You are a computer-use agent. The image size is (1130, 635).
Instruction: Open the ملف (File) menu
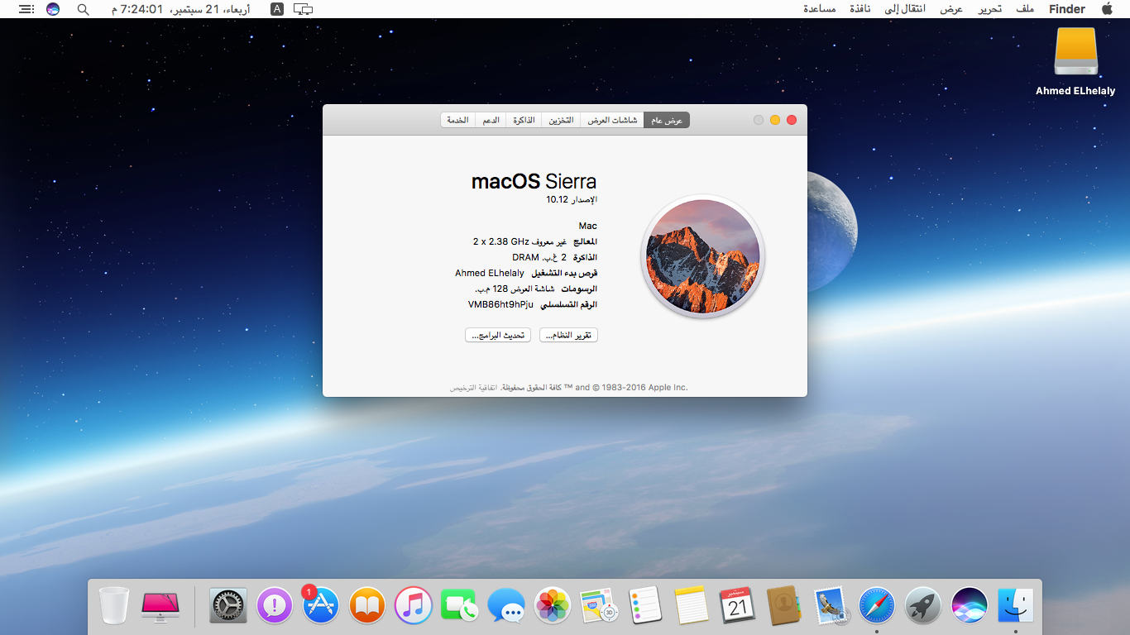[1025, 9]
